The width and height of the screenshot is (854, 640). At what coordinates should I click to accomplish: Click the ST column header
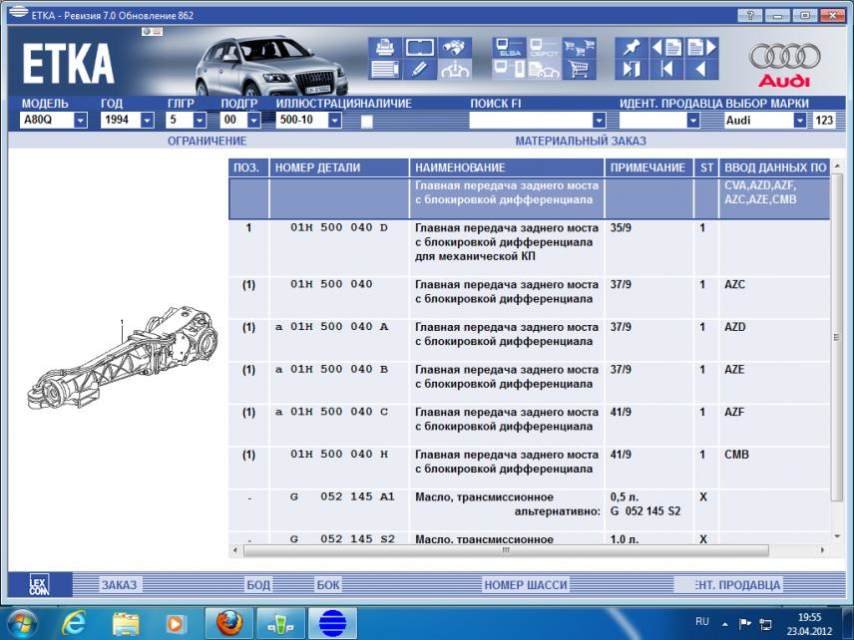[x=706, y=167]
